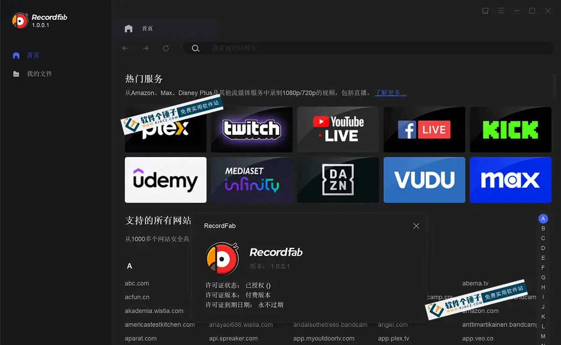Jump to letter B in index
The image size is (561, 345).
(x=543, y=228)
